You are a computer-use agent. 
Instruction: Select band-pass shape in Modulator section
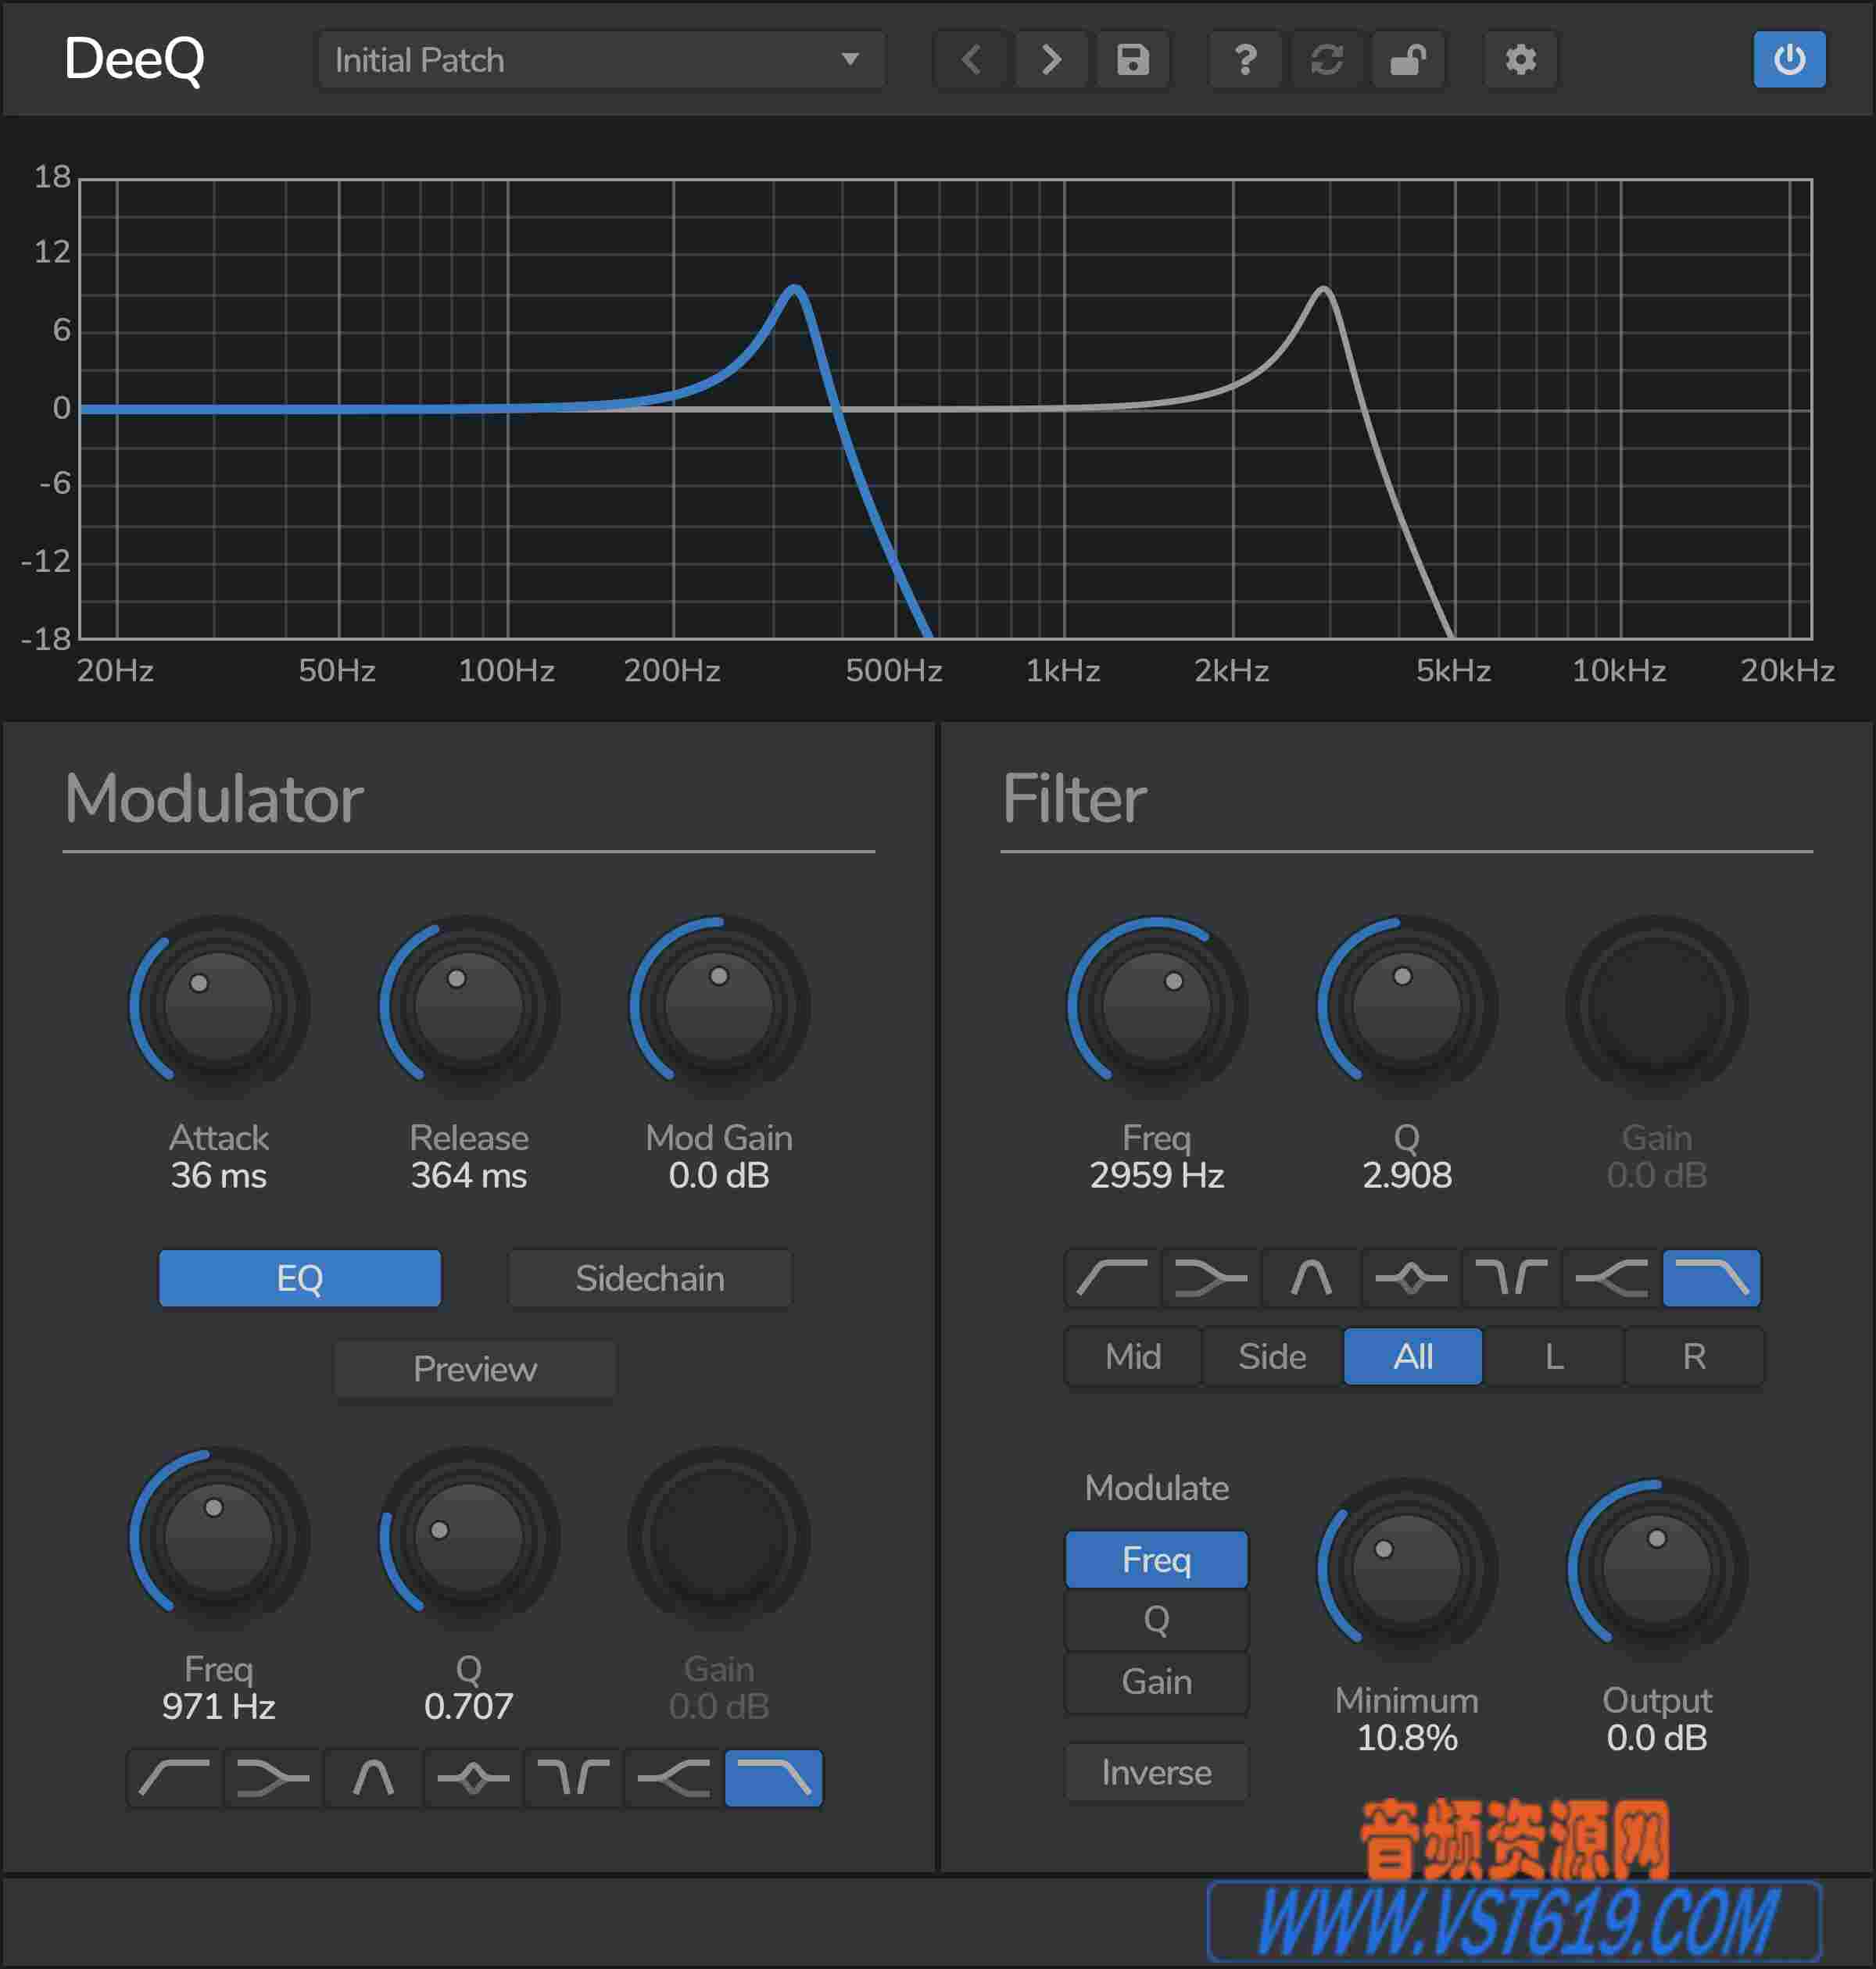tap(473, 1778)
